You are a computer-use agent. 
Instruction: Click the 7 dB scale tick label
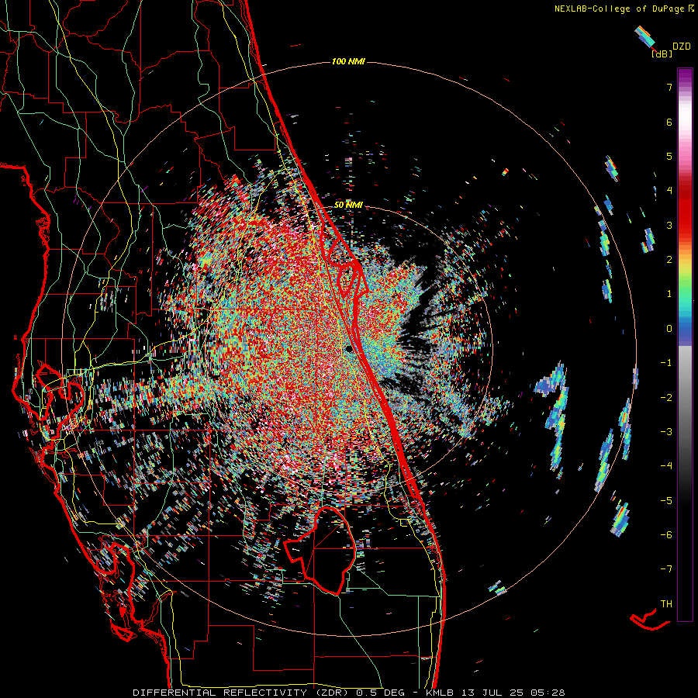669,87
